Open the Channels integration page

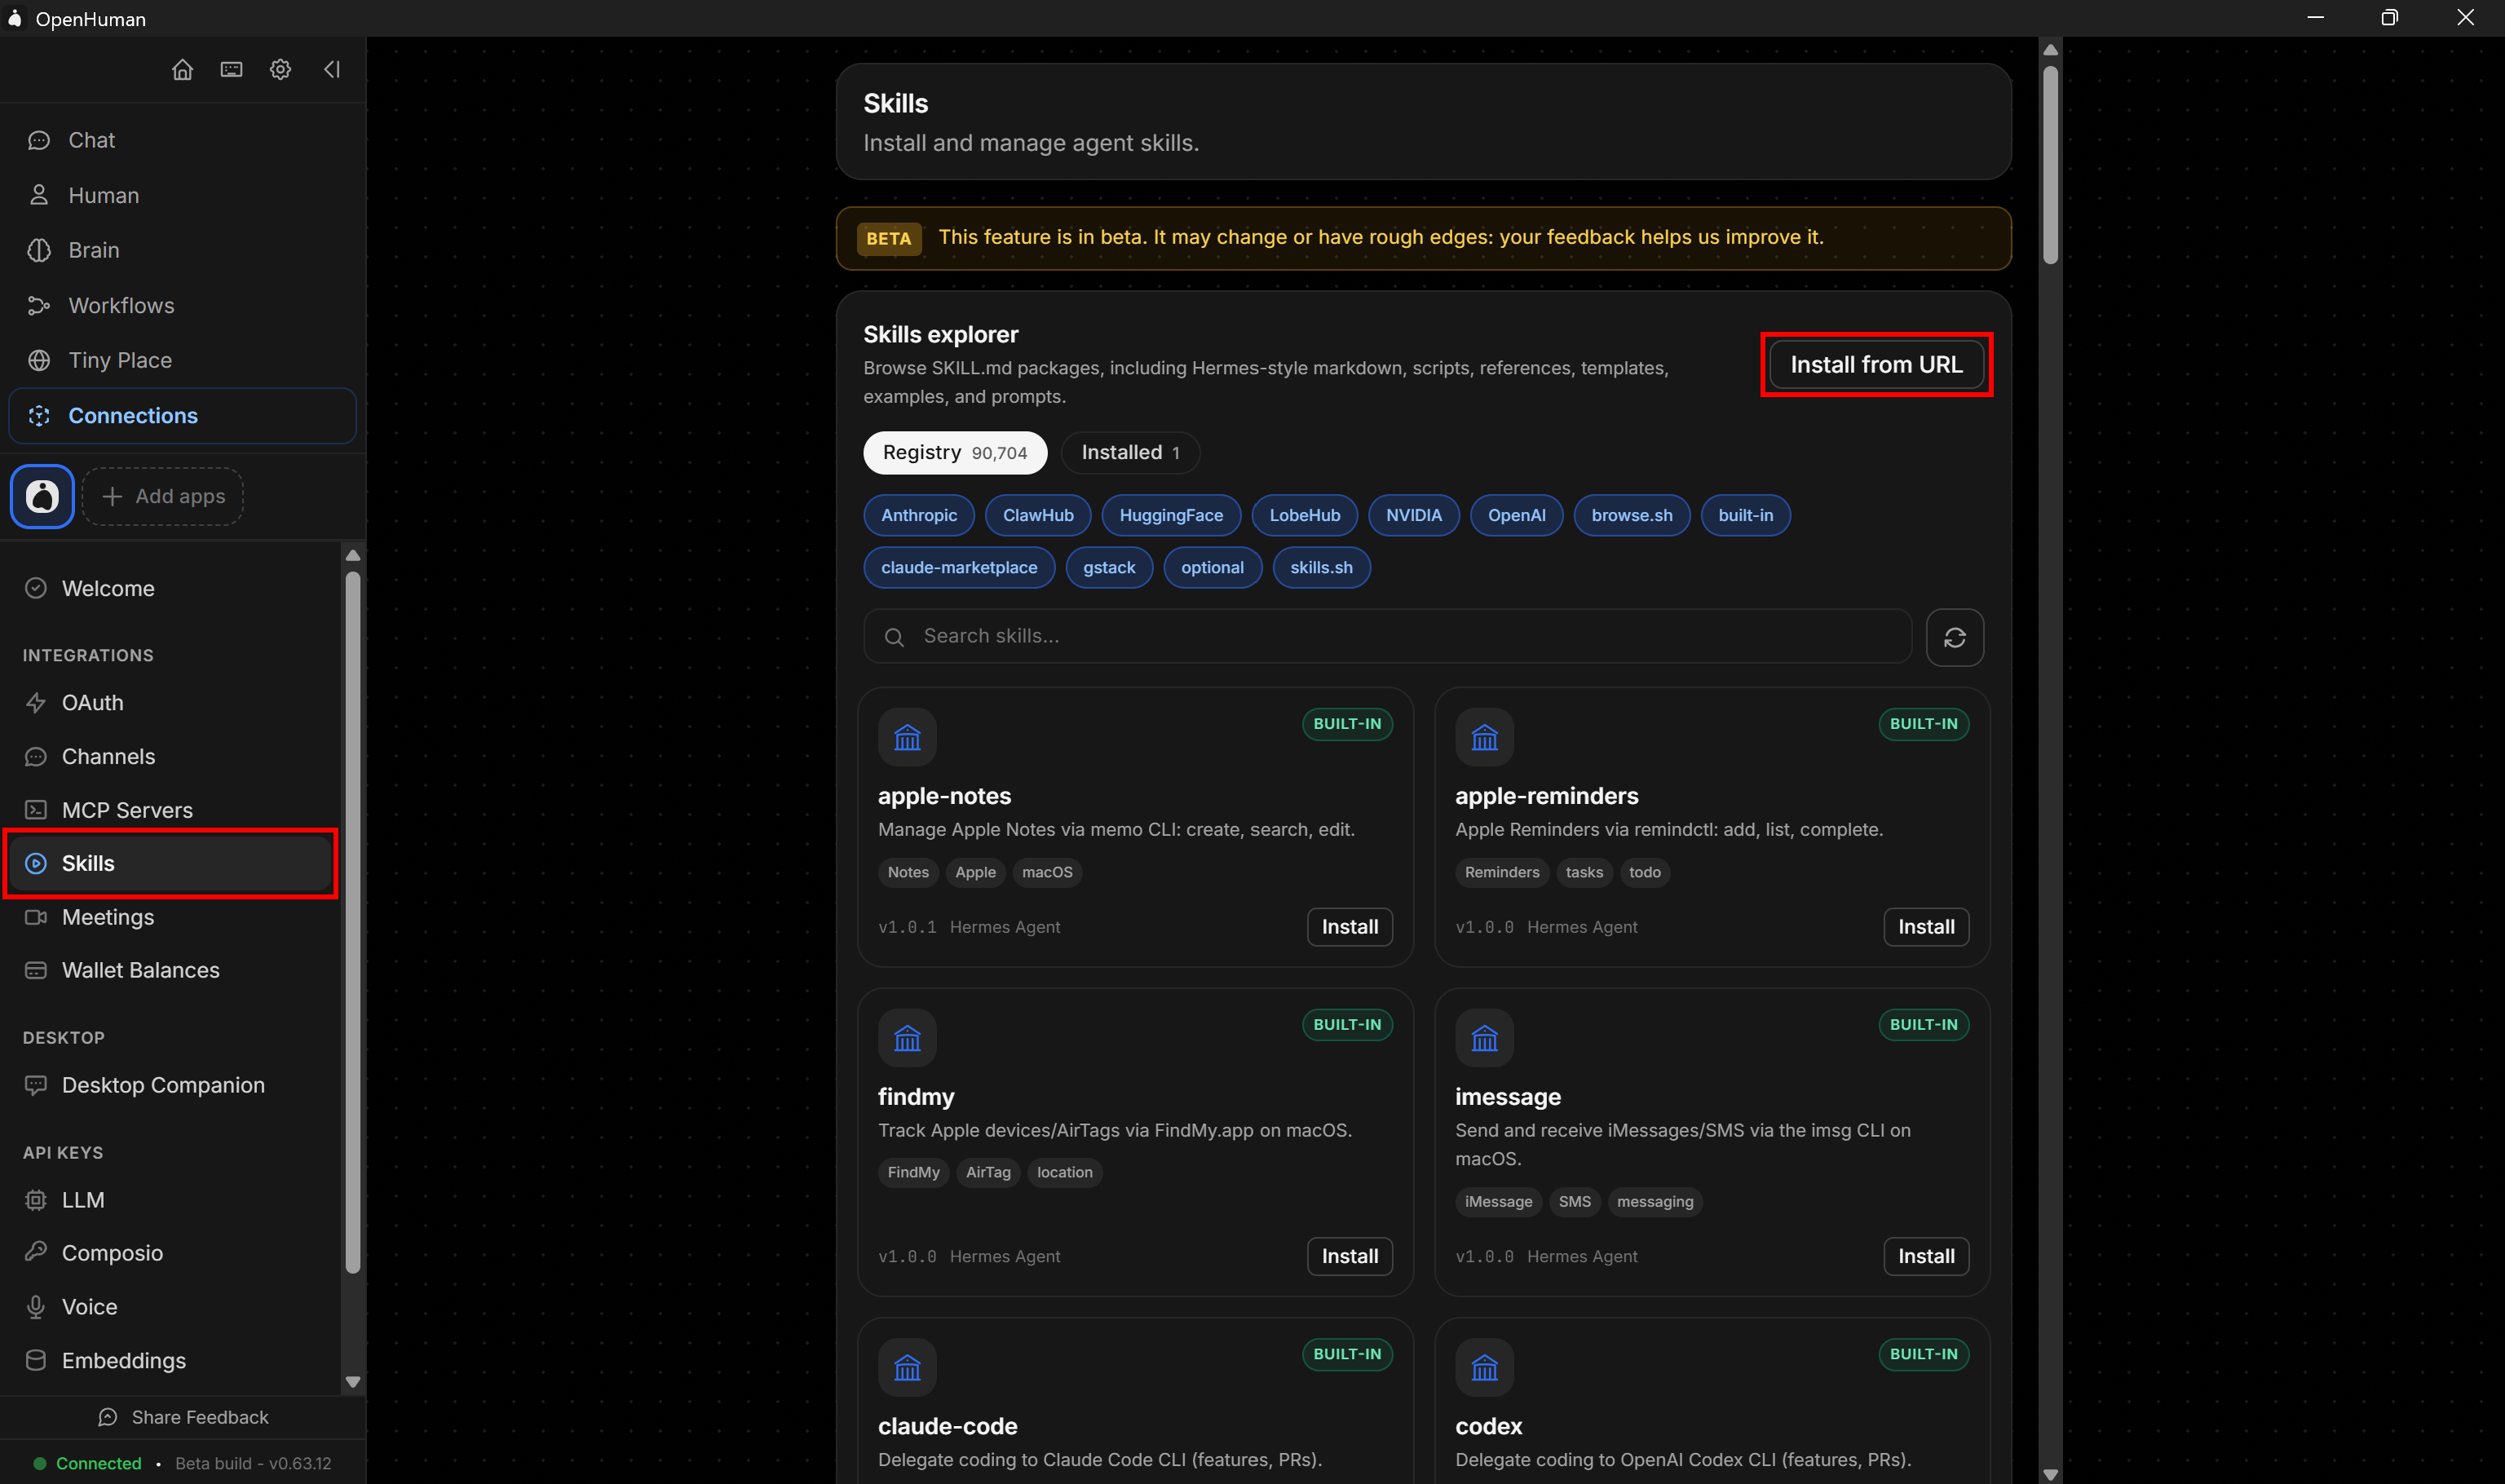click(x=171, y=756)
